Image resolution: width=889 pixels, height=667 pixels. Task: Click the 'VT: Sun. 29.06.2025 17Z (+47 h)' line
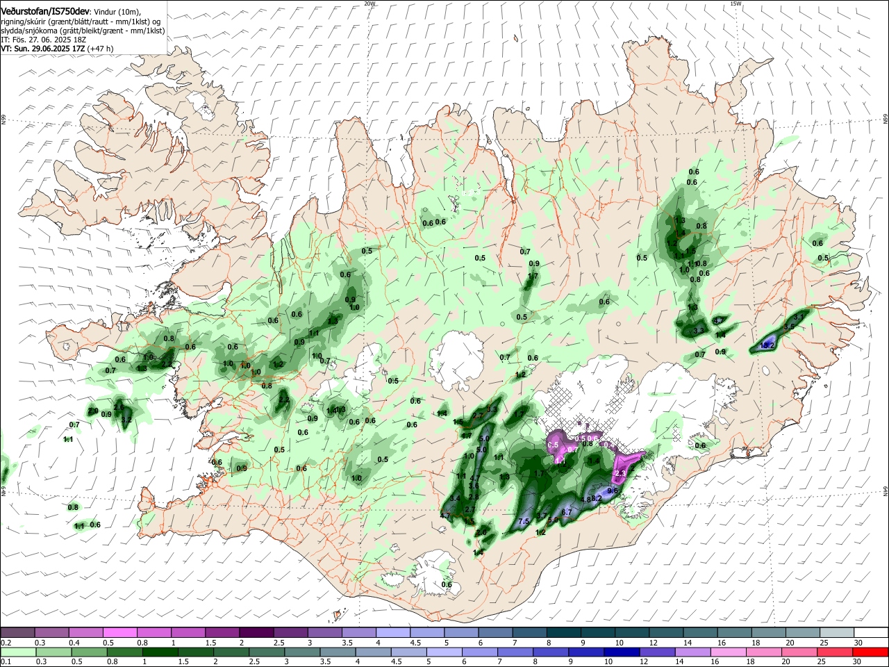coord(57,49)
